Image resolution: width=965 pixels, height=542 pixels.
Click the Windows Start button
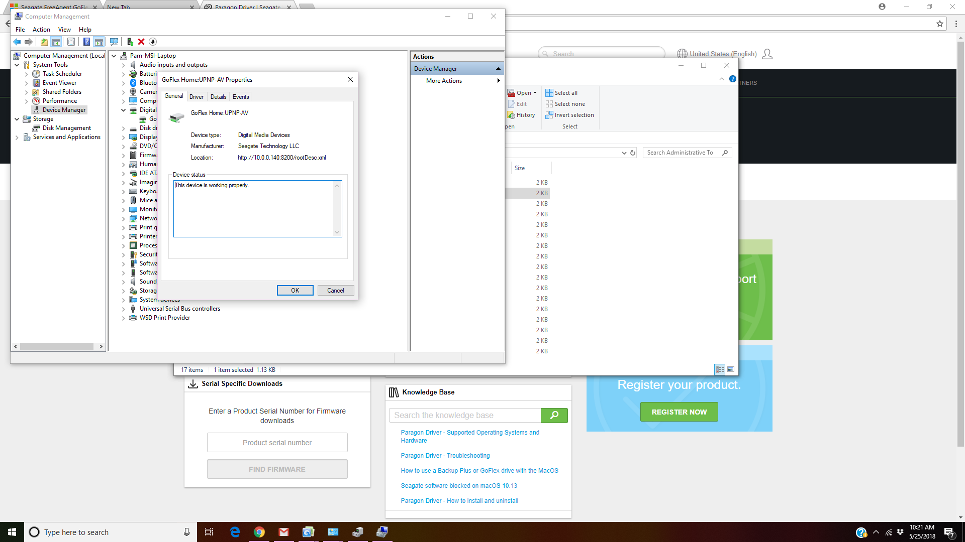(12, 532)
